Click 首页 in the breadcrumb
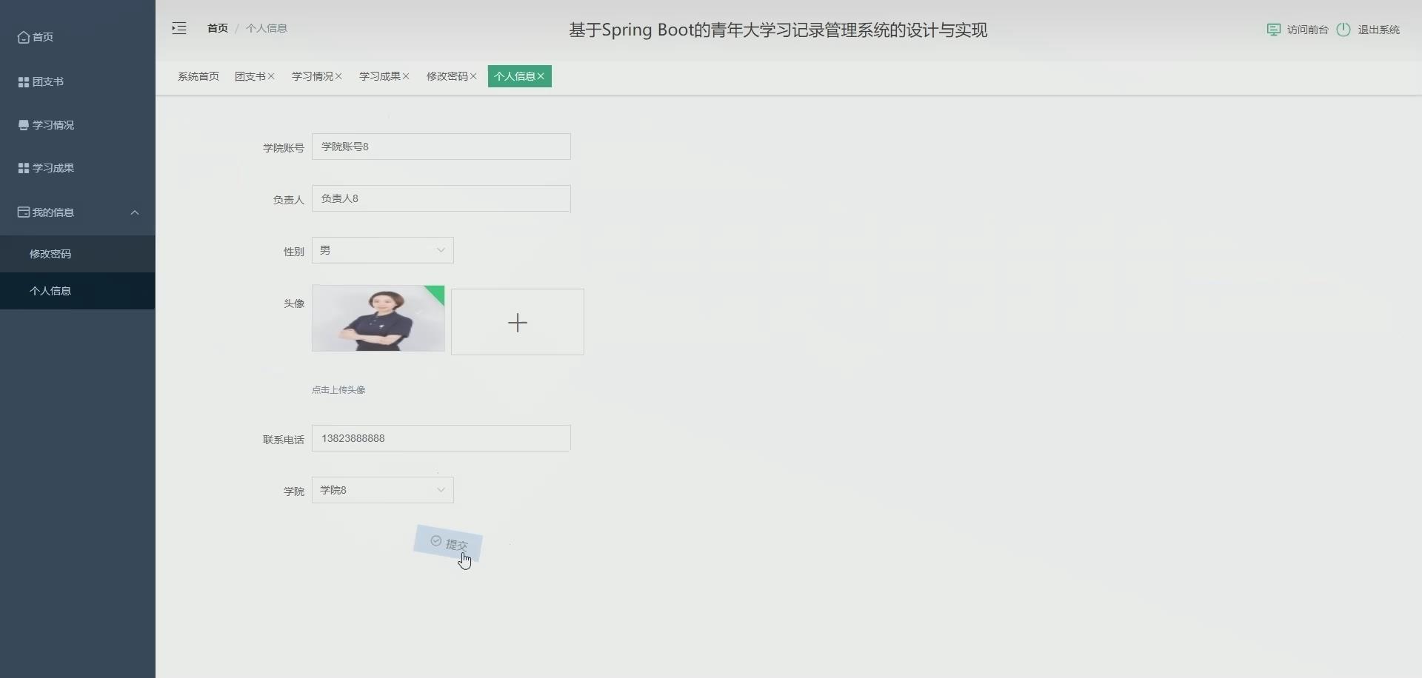The height and width of the screenshot is (678, 1422). tap(218, 28)
